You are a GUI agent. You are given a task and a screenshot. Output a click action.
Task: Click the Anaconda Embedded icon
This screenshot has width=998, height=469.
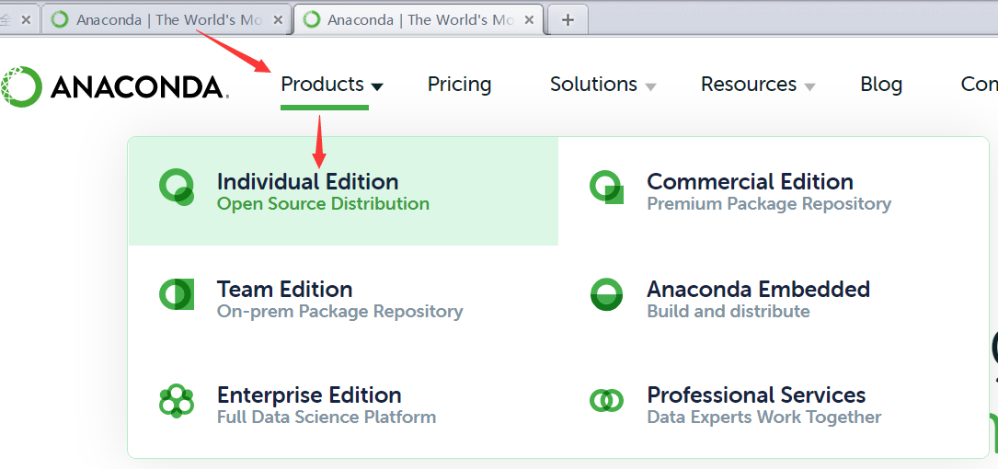pos(606,294)
